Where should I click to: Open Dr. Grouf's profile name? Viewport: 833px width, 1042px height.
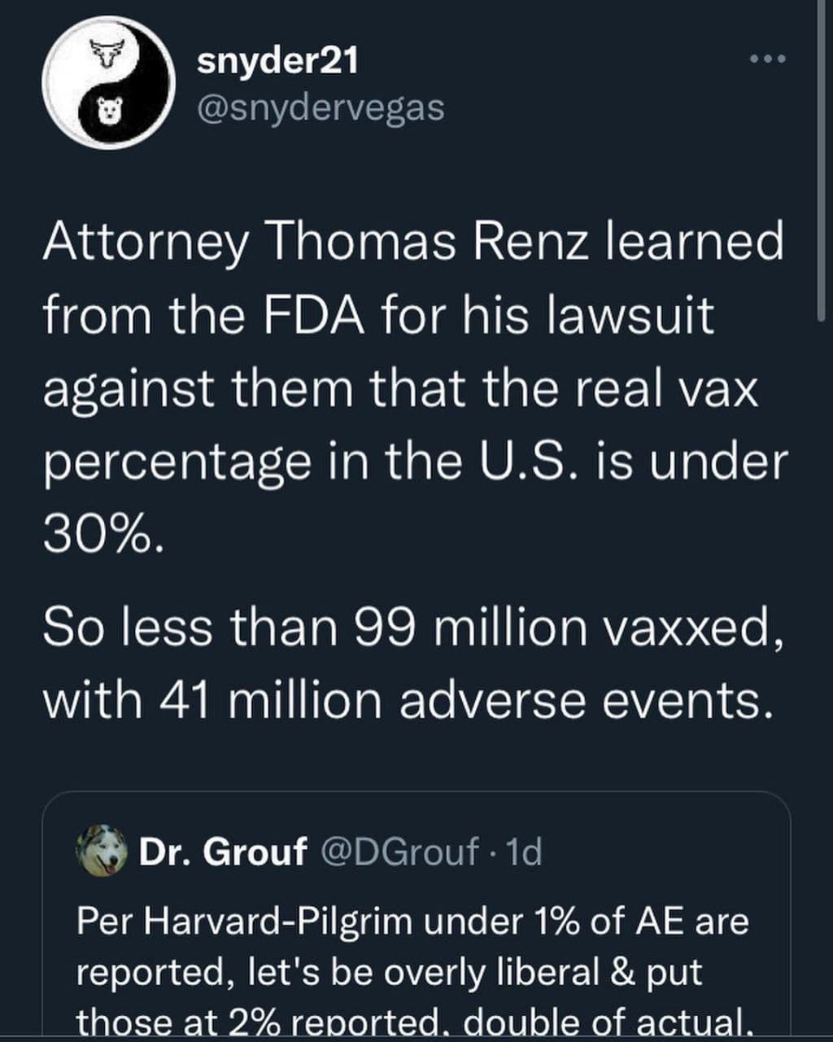pos(223,852)
